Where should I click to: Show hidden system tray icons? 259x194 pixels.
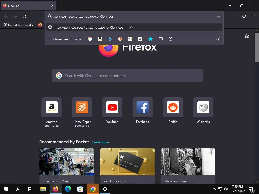214,189
